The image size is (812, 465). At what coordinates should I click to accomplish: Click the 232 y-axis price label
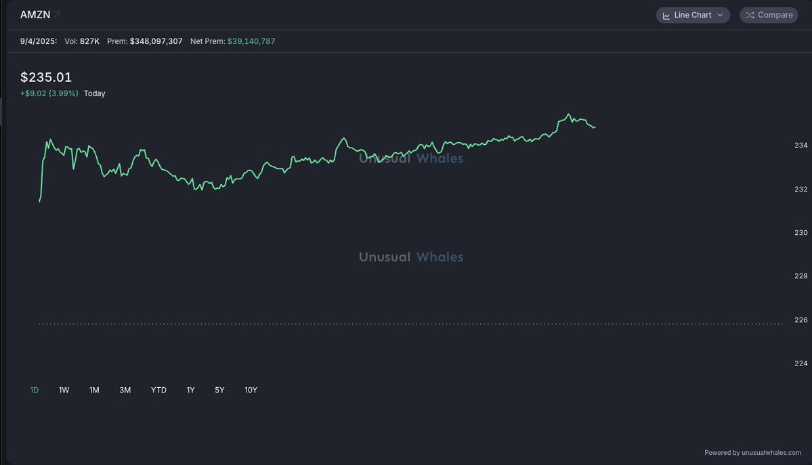[800, 190]
